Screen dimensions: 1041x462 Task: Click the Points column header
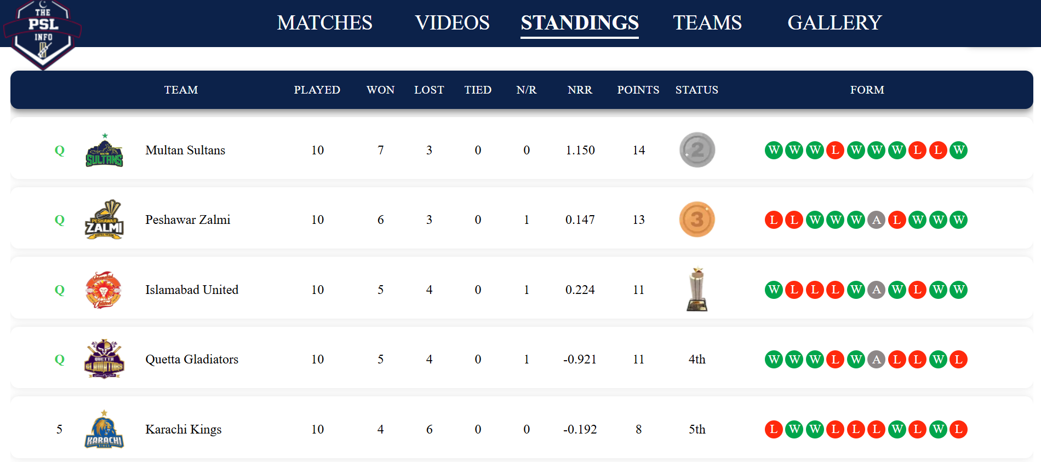point(638,90)
